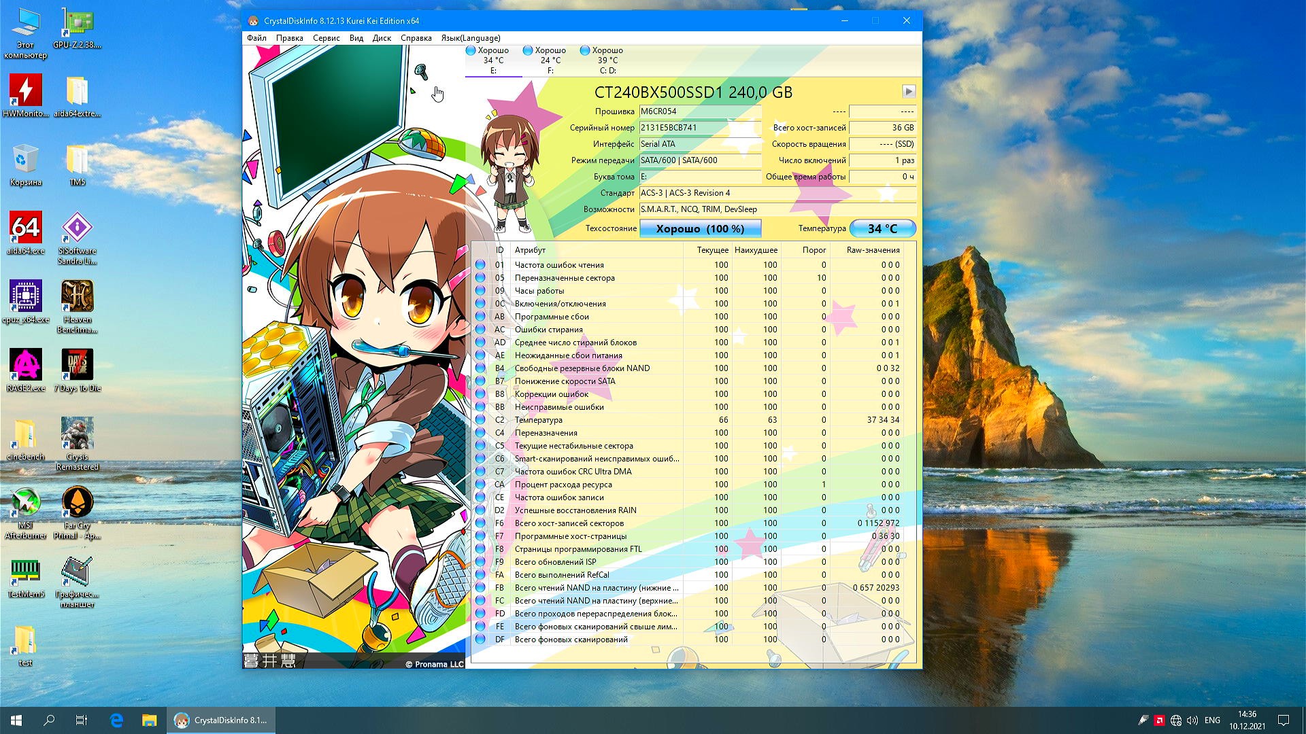Image resolution: width=1306 pixels, height=734 pixels.
Task: Click the Edge browser taskbar icon
Action: [116, 720]
